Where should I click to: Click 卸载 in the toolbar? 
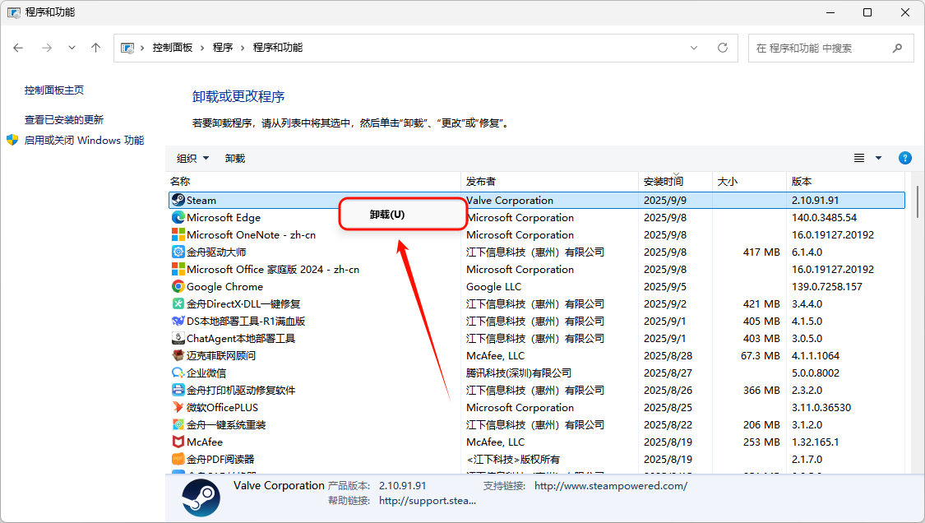(235, 158)
